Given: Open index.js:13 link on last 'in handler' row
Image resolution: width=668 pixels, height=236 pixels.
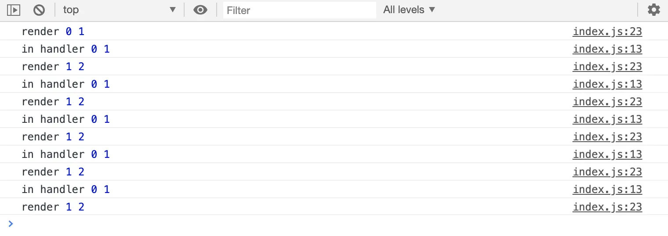Looking at the screenshot, I should coord(607,190).
